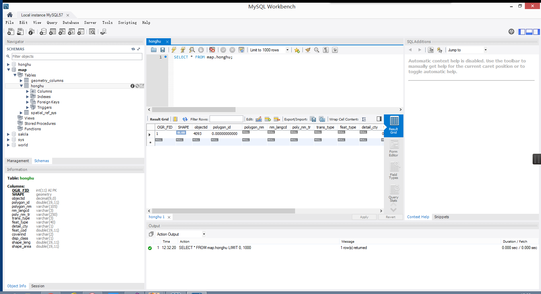541x294 pixels.
Task: Search table data icon in toolbar
Action: point(92,32)
